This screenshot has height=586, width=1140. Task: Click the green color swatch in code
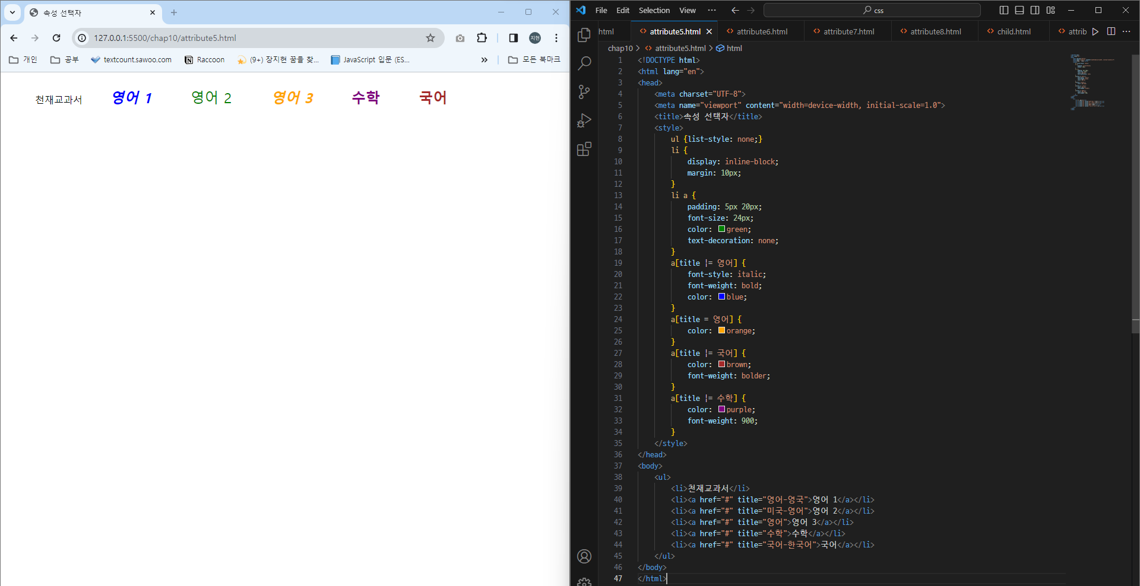721,229
